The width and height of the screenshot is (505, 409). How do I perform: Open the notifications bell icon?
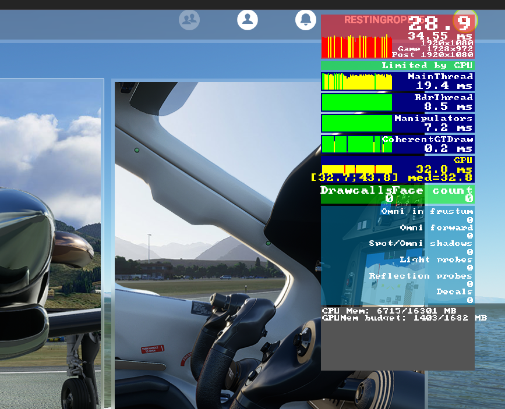(x=306, y=20)
